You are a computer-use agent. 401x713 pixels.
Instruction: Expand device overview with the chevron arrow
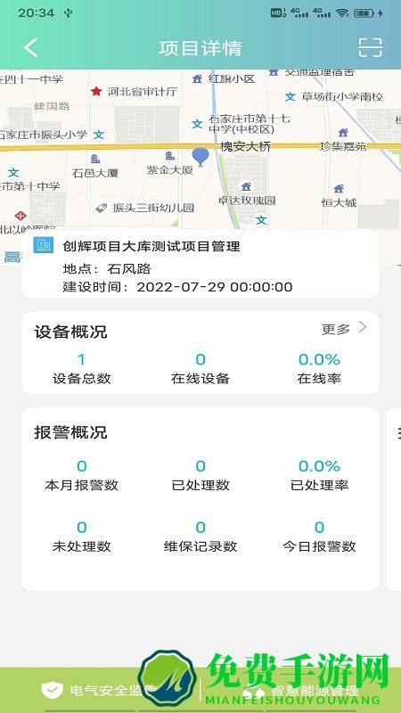363,327
